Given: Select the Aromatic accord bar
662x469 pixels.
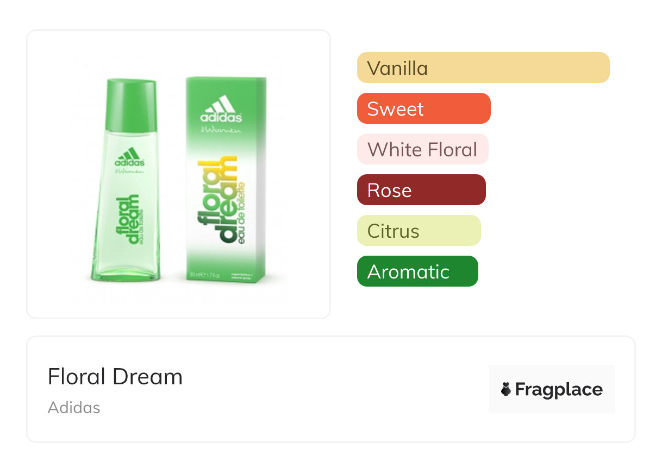Looking at the screenshot, I should [417, 271].
